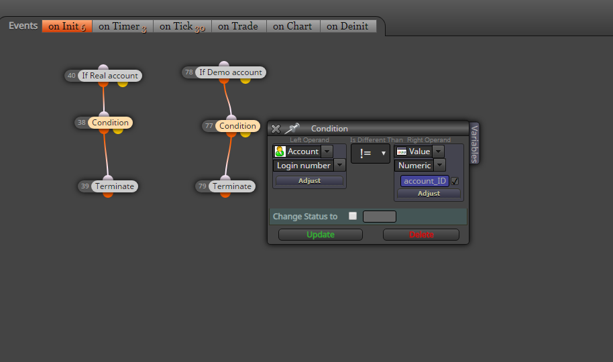The image size is (613, 362).
Task: Switch to the on Deinit tab
Action: [347, 26]
